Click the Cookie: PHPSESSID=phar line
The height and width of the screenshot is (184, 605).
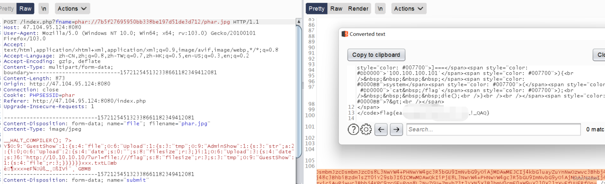pyautogui.click(x=39, y=95)
